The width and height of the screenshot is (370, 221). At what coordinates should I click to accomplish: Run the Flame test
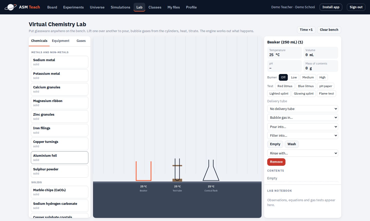point(326,94)
